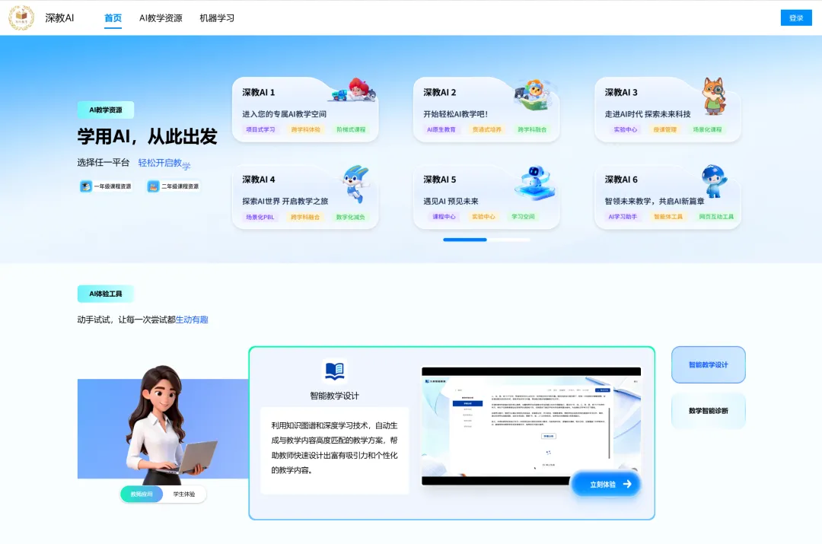
Task: Click the 登录 button
Action: coord(796,17)
